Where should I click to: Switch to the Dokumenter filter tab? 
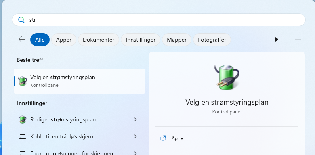point(99,40)
